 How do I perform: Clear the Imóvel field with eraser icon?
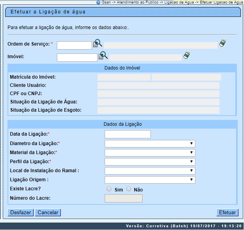point(187,55)
